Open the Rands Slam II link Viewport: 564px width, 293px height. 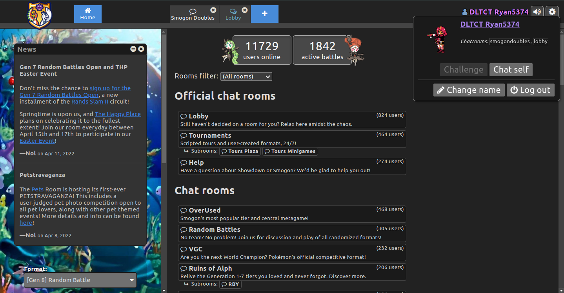pos(90,102)
